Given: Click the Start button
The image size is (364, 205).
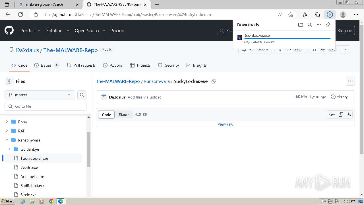Looking at the screenshot, I should coord(8,201).
